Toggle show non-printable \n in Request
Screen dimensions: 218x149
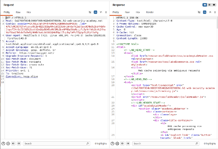click(x=101, y=12)
